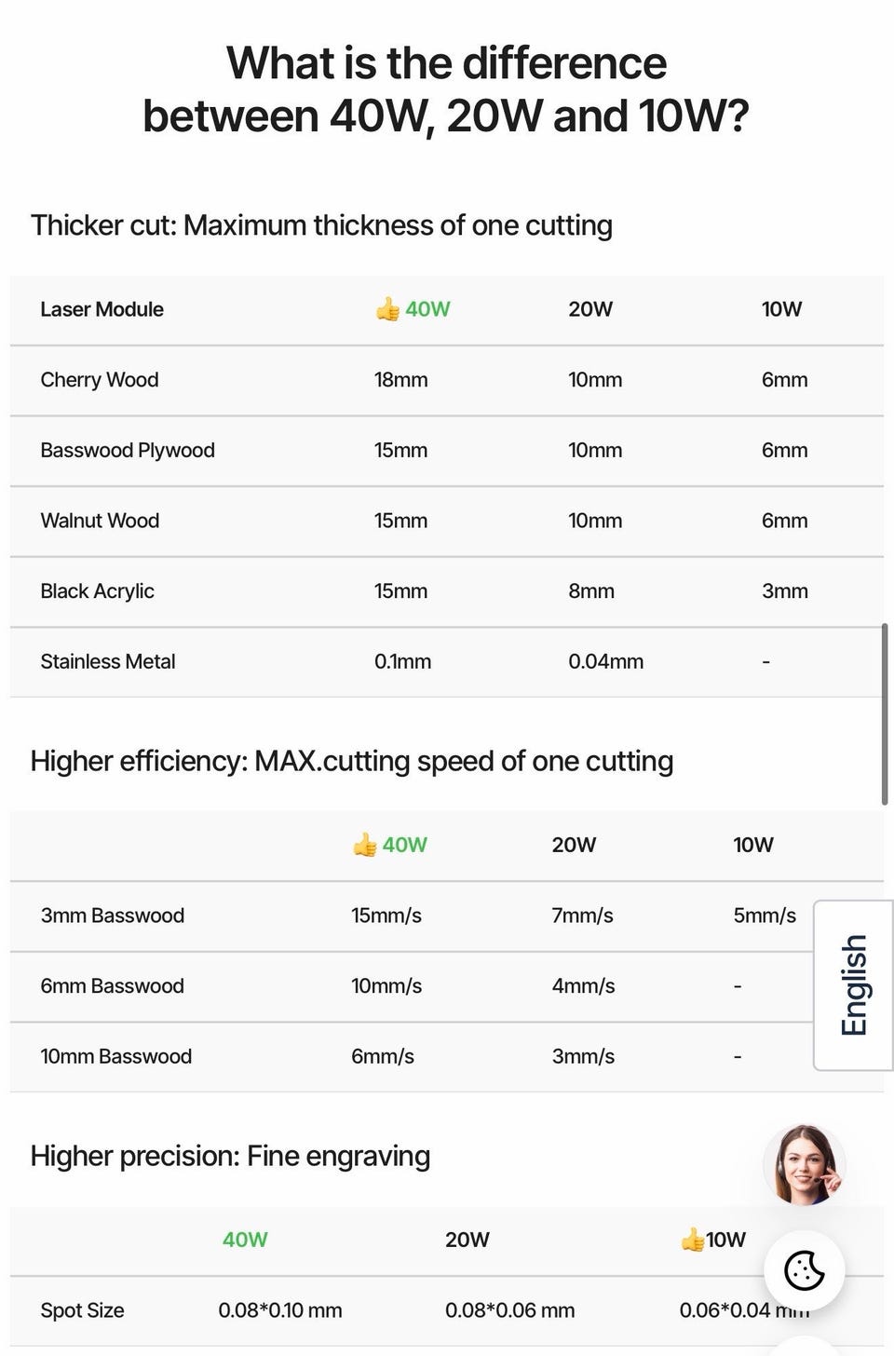Screen dimensions: 894x1356
Task: Open the cookie settings icon
Action: pyautogui.click(x=805, y=1269)
